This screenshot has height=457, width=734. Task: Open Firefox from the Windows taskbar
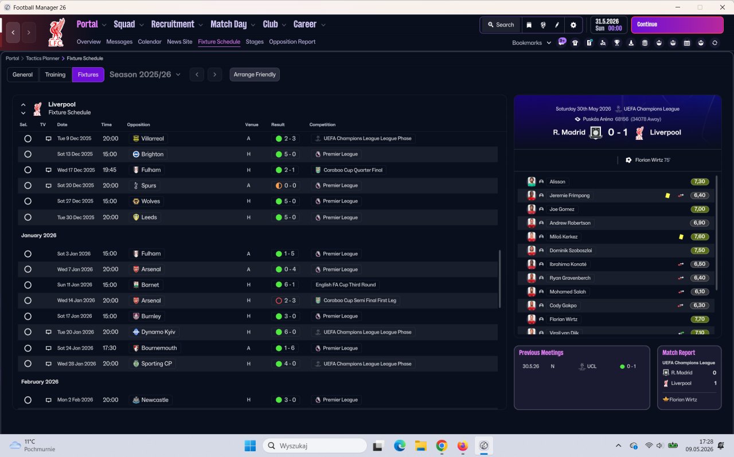pos(462,446)
